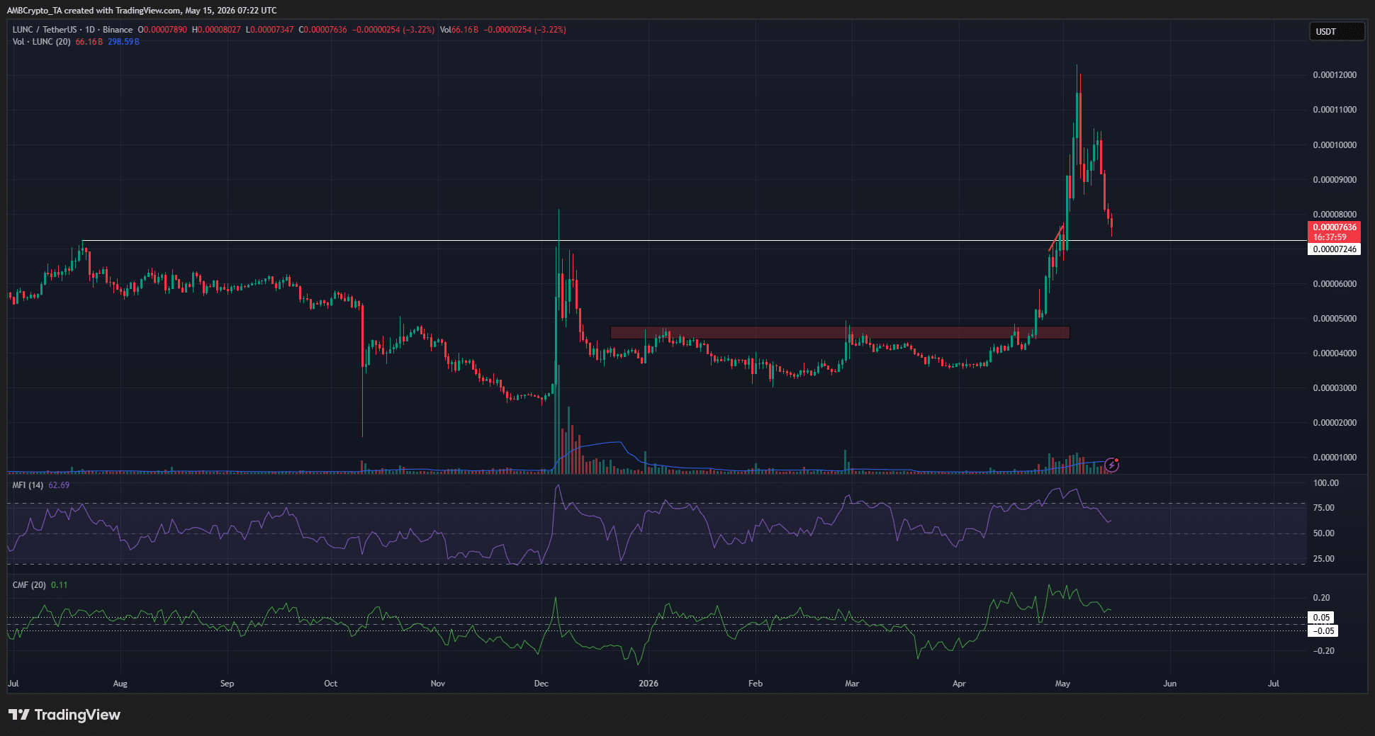1375x736 pixels.
Task: Click the MFI value 62.69
Action: (59, 485)
